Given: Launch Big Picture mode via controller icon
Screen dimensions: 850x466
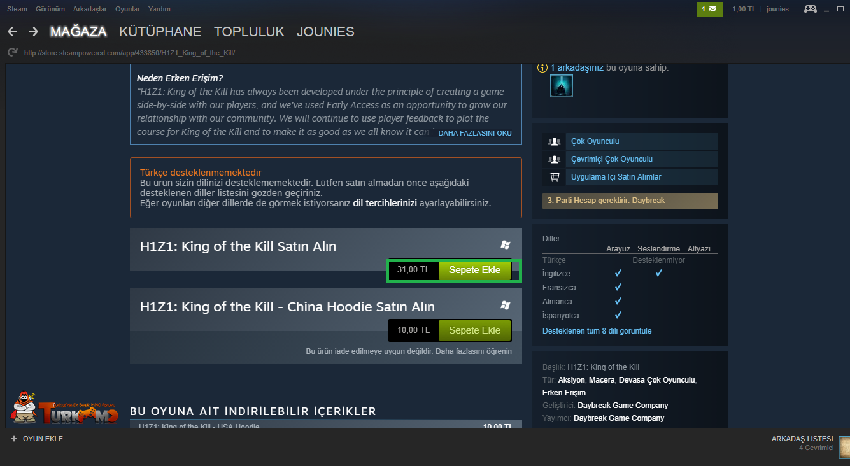Looking at the screenshot, I should click(810, 9).
